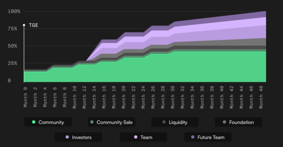Toggle the Community Sale legend button
Screen dimensions: 283x147
[x=111, y=122]
